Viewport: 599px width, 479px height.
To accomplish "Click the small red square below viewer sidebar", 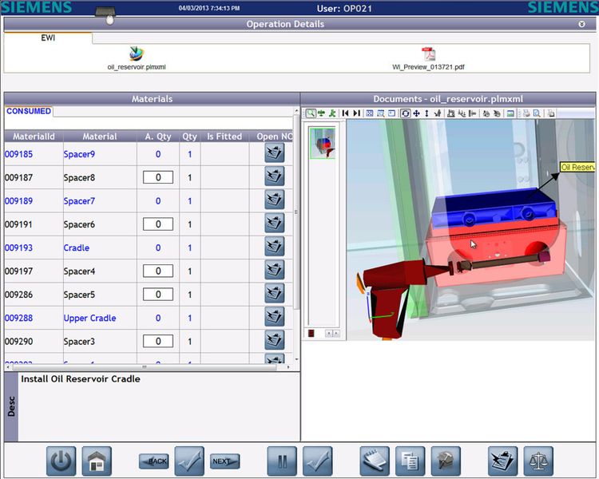I will tap(311, 334).
